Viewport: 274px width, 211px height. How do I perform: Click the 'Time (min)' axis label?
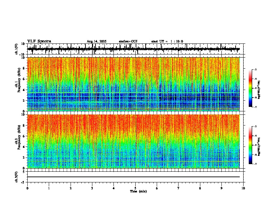138,191
